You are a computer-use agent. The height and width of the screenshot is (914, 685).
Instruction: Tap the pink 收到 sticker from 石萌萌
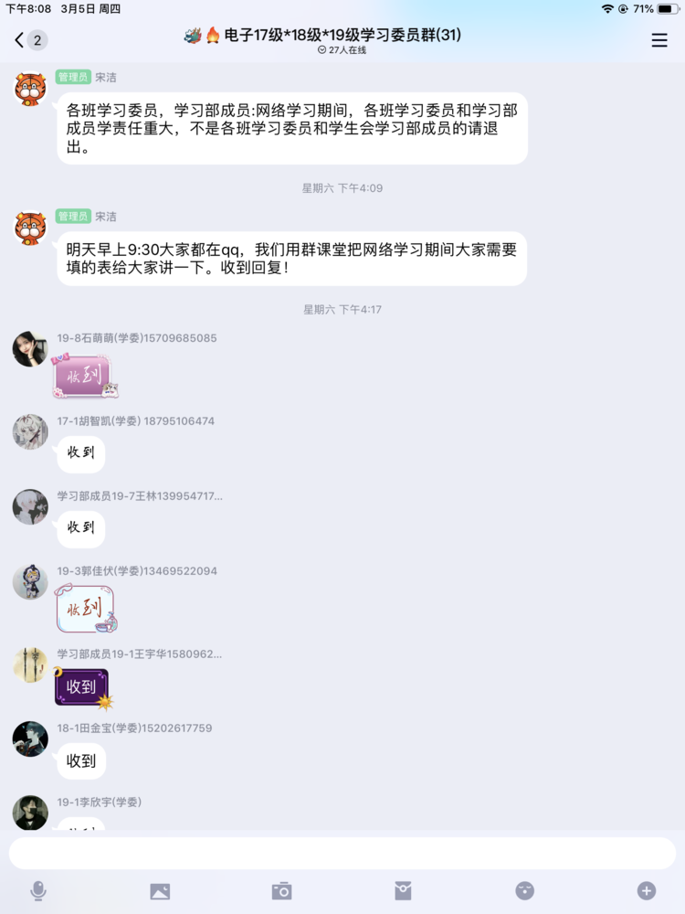point(85,377)
